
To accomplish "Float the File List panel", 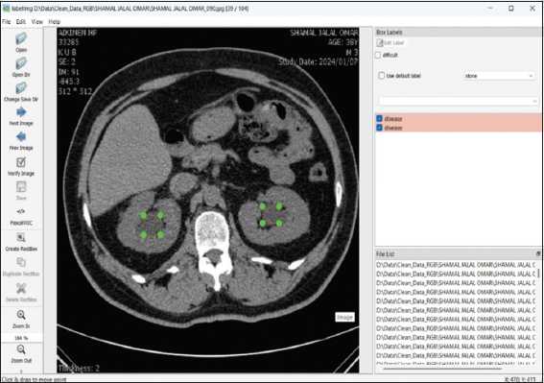I will pyautogui.click(x=538, y=254).
